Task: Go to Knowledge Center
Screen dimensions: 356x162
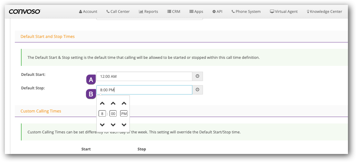Action: pos(324,12)
